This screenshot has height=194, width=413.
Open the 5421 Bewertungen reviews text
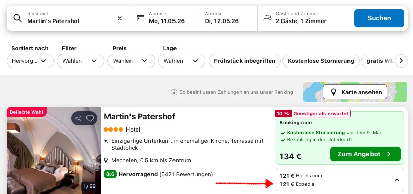coord(186,174)
